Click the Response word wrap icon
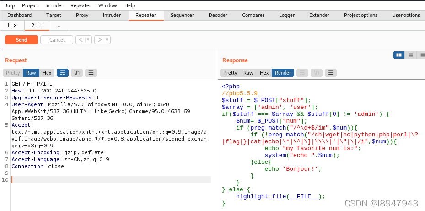This screenshot has height=211, width=425. (x=302, y=73)
